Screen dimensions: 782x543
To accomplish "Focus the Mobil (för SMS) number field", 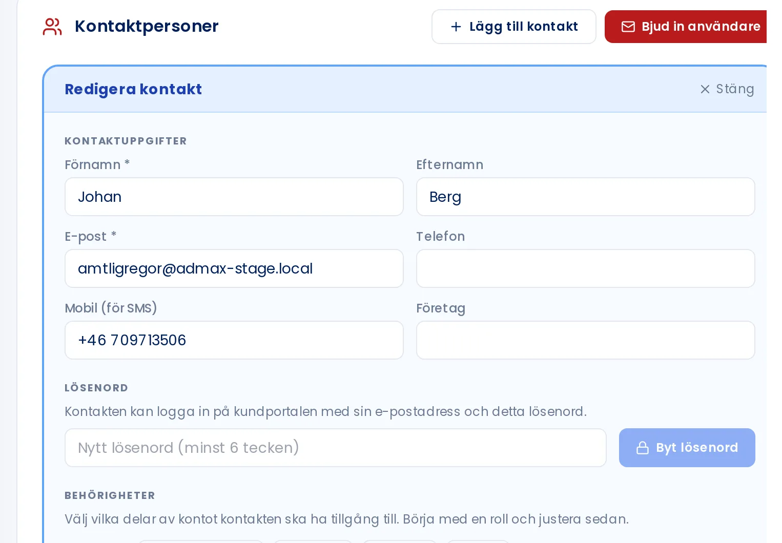I will (x=234, y=340).
